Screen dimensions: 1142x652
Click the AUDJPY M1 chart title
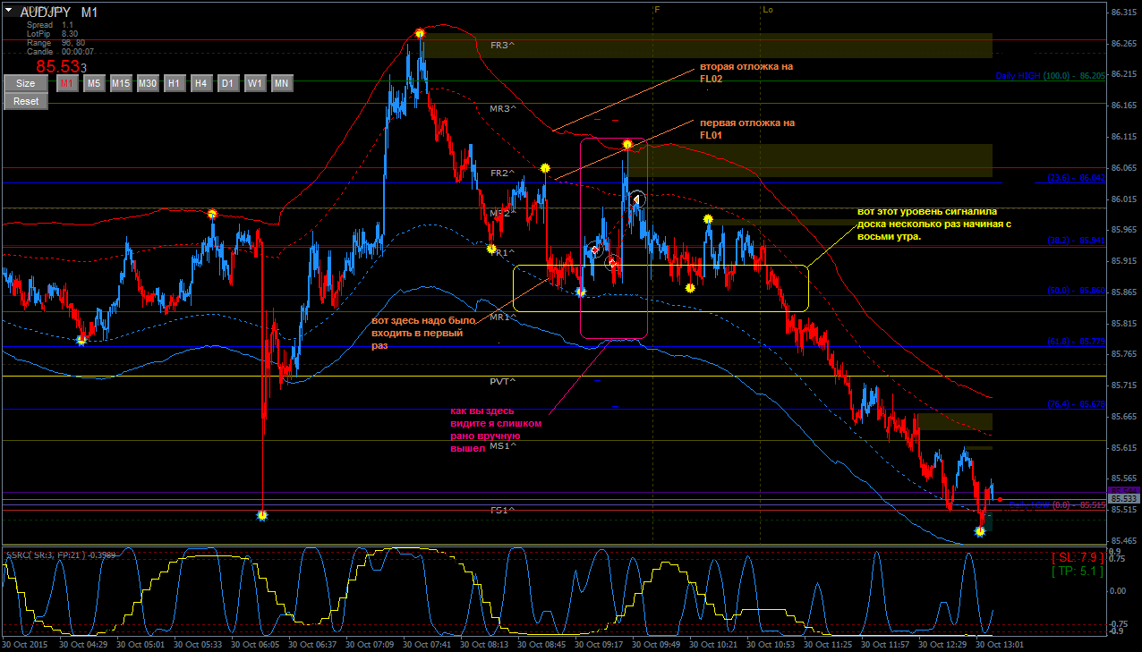pos(59,12)
